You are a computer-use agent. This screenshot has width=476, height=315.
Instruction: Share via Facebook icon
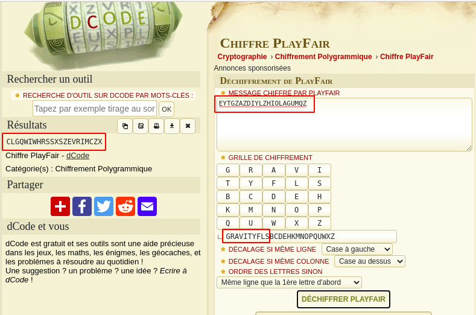pos(82,206)
